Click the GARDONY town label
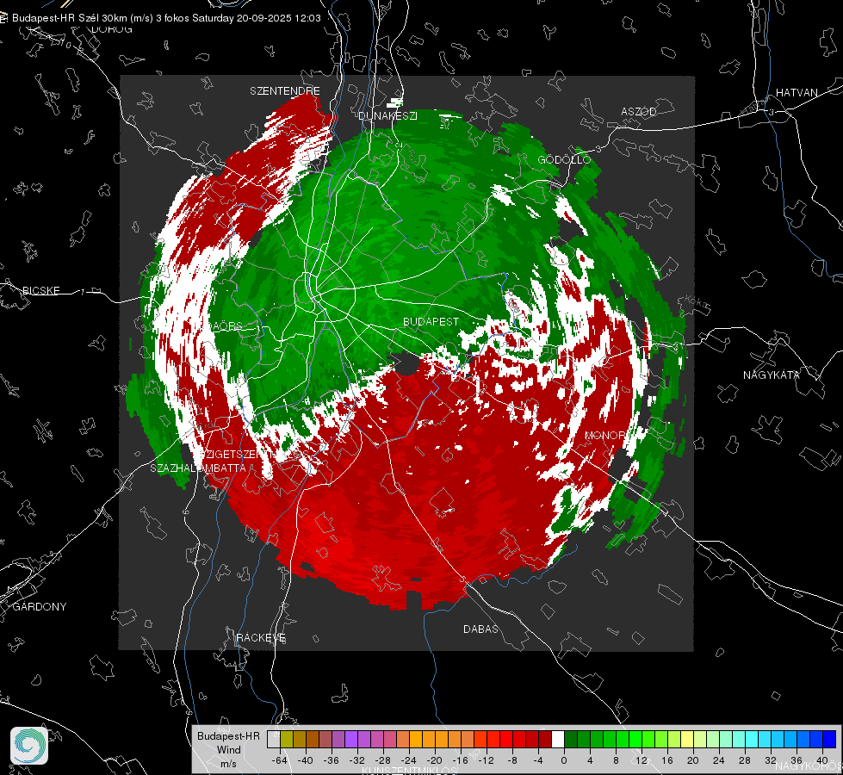The height and width of the screenshot is (775, 843). point(40,607)
